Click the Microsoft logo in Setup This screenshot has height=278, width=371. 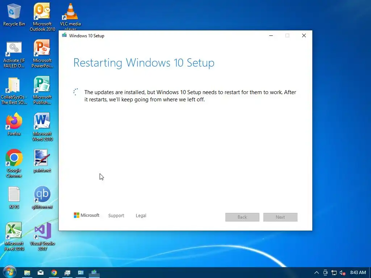pos(87,215)
